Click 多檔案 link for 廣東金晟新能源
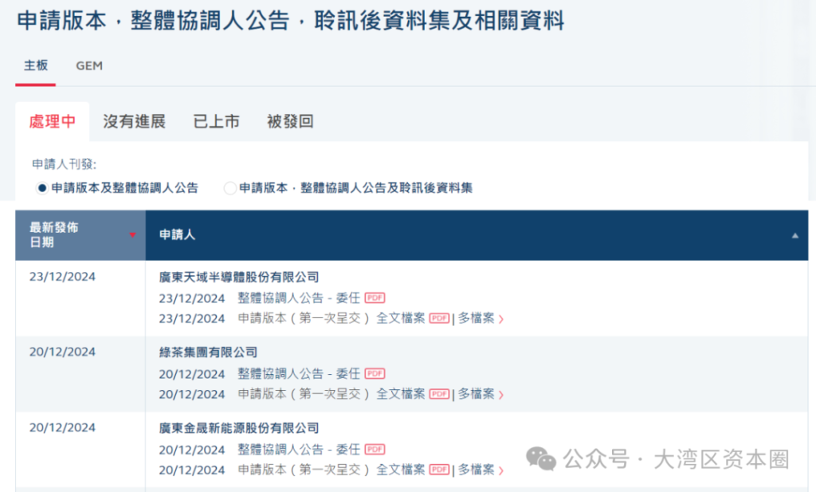The image size is (816, 492). [477, 469]
